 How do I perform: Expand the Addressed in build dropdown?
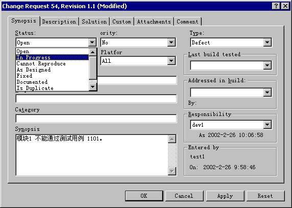coord(267,93)
